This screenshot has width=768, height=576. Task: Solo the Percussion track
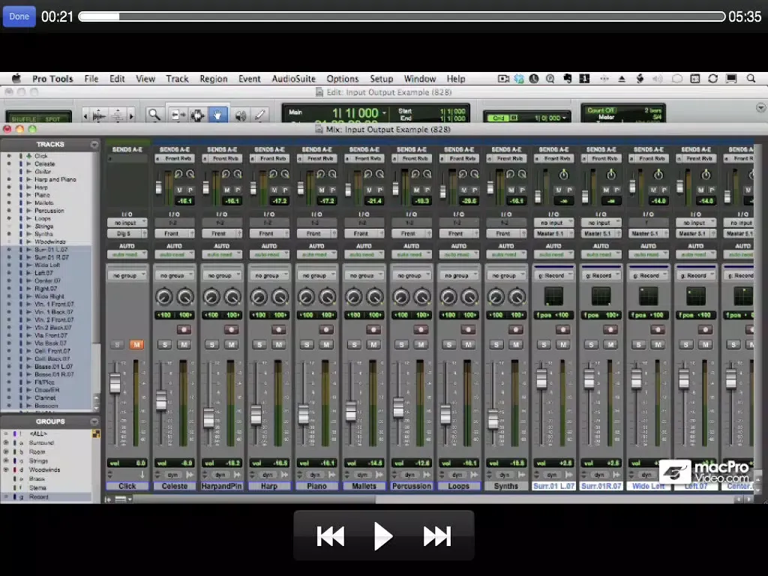point(402,345)
